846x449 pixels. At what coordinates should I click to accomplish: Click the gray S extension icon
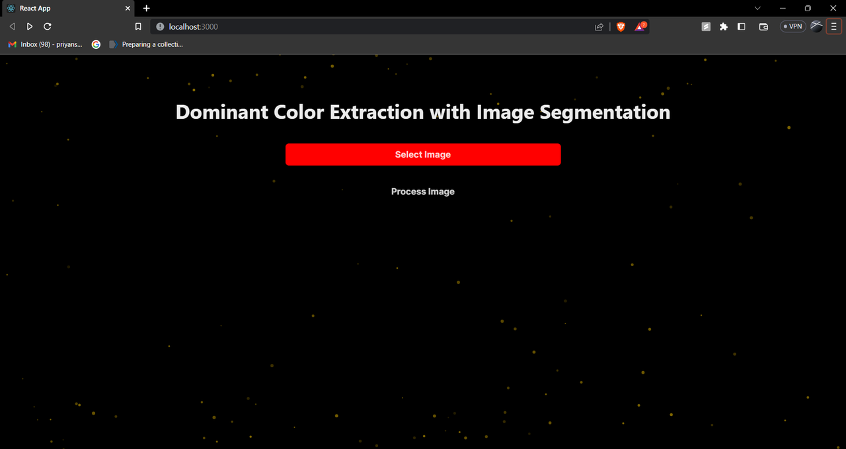point(706,26)
